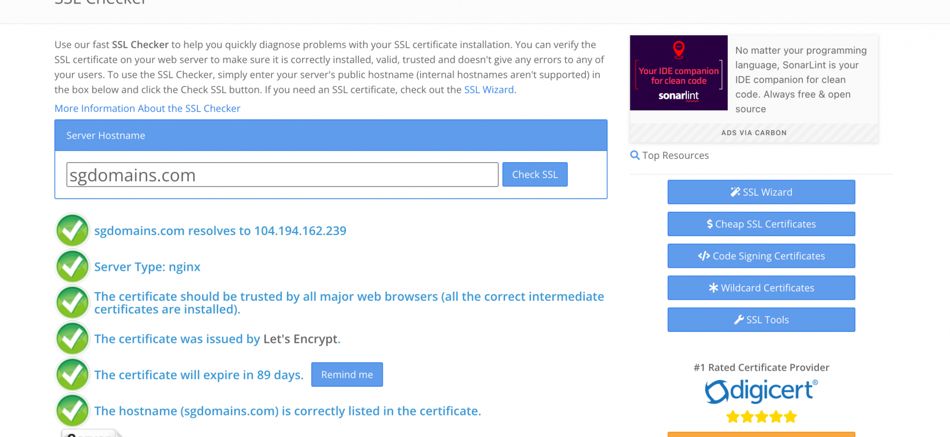Click the 'Top Resources' heading
Image resolution: width=950 pixels, height=437 pixels.
(675, 155)
